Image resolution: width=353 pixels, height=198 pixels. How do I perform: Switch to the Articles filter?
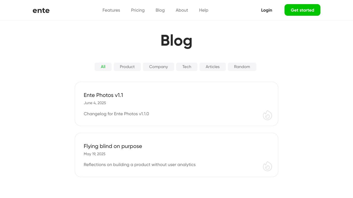point(213,67)
